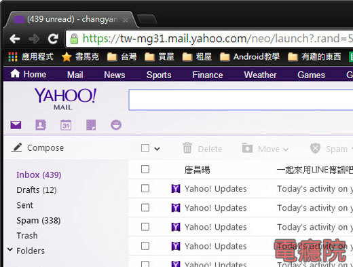The height and width of the screenshot is (267, 353).
Task: Open a new tab with the tab button
Action: [x=147, y=20]
